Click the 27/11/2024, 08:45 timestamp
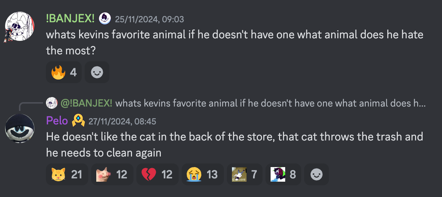 click(x=123, y=121)
